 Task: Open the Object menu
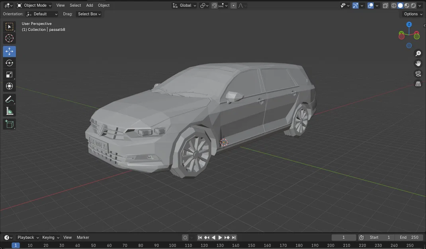point(104,5)
